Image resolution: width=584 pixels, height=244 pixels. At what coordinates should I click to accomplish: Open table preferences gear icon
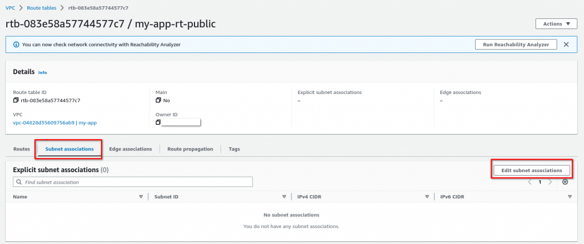pos(565,182)
